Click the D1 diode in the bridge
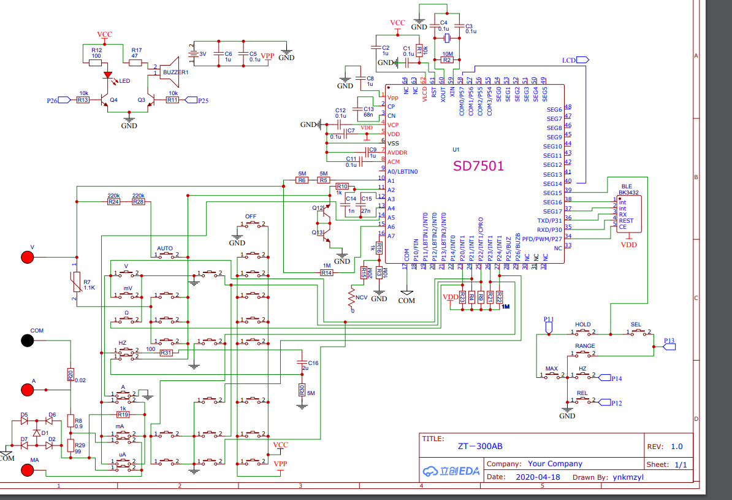This screenshot has height=500, width=732. [36, 433]
